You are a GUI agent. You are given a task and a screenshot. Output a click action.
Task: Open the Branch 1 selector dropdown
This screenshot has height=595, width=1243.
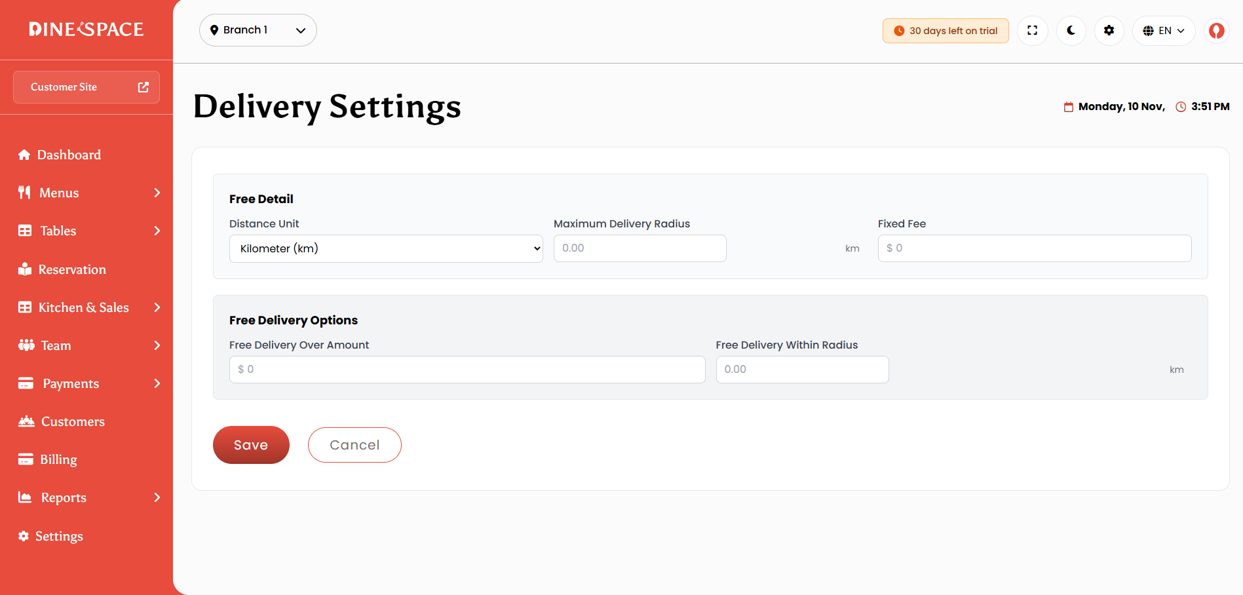pyautogui.click(x=258, y=30)
